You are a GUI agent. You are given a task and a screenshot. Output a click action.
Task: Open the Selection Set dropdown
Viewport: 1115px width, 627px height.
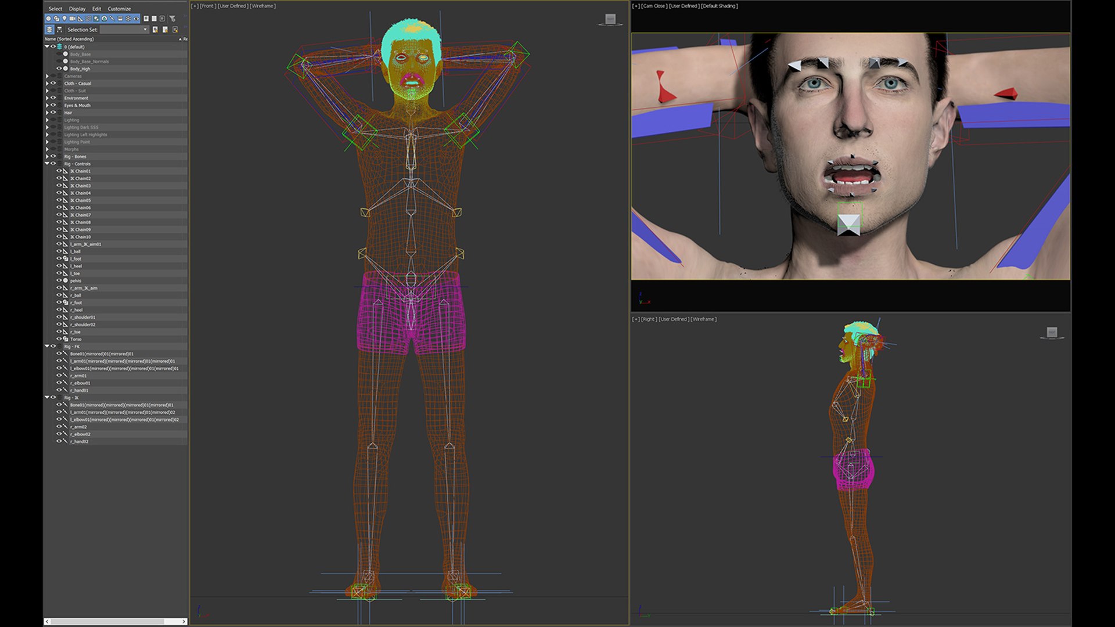(124, 30)
